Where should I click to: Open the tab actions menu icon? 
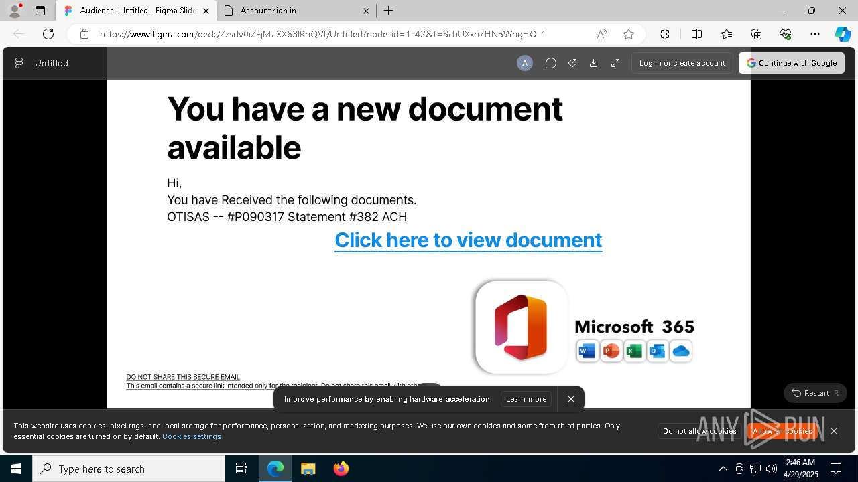click(40, 11)
